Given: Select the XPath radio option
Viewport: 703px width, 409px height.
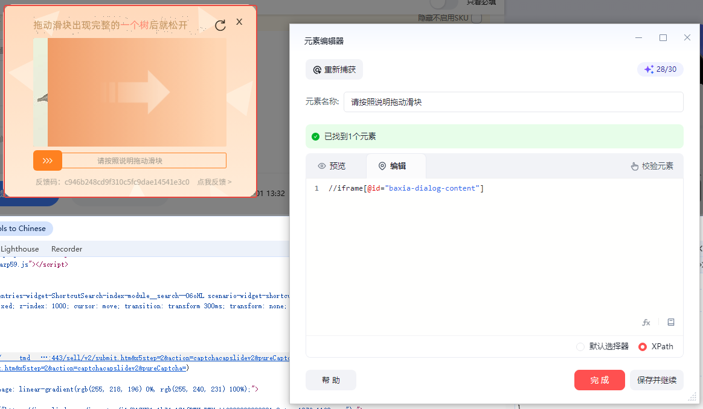Looking at the screenshot, I should [656, 346].
